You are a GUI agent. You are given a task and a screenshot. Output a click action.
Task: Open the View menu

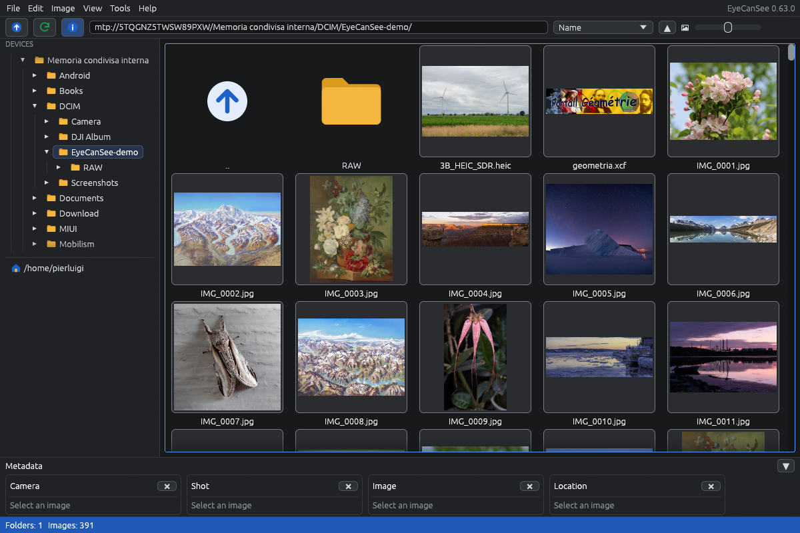[x=93, y=8]
